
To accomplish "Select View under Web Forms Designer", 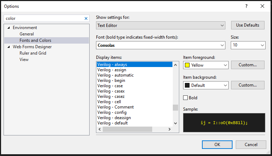I will click(x=24, y=60).
